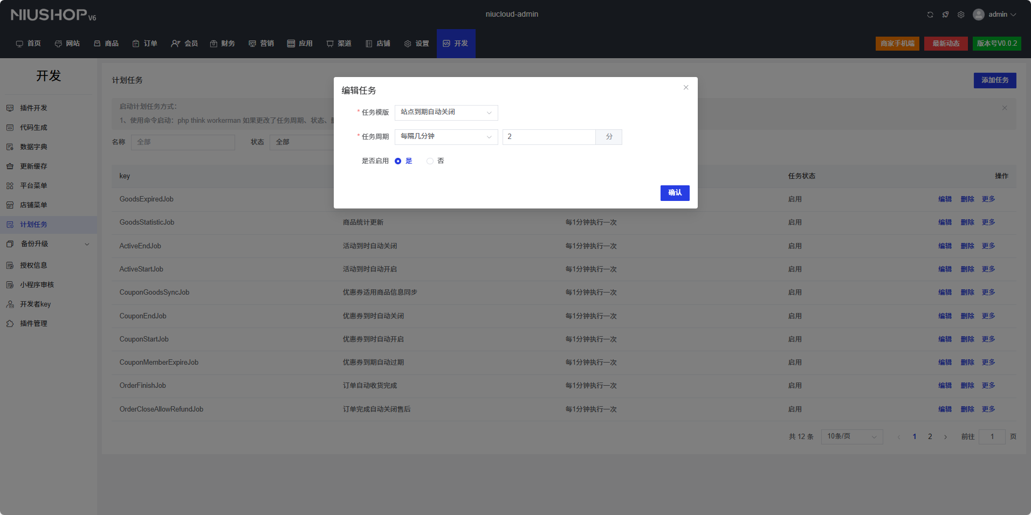This screenshot has height=515, width=1031.
Task: Close the edit task dialog
Action: (686, 87)
